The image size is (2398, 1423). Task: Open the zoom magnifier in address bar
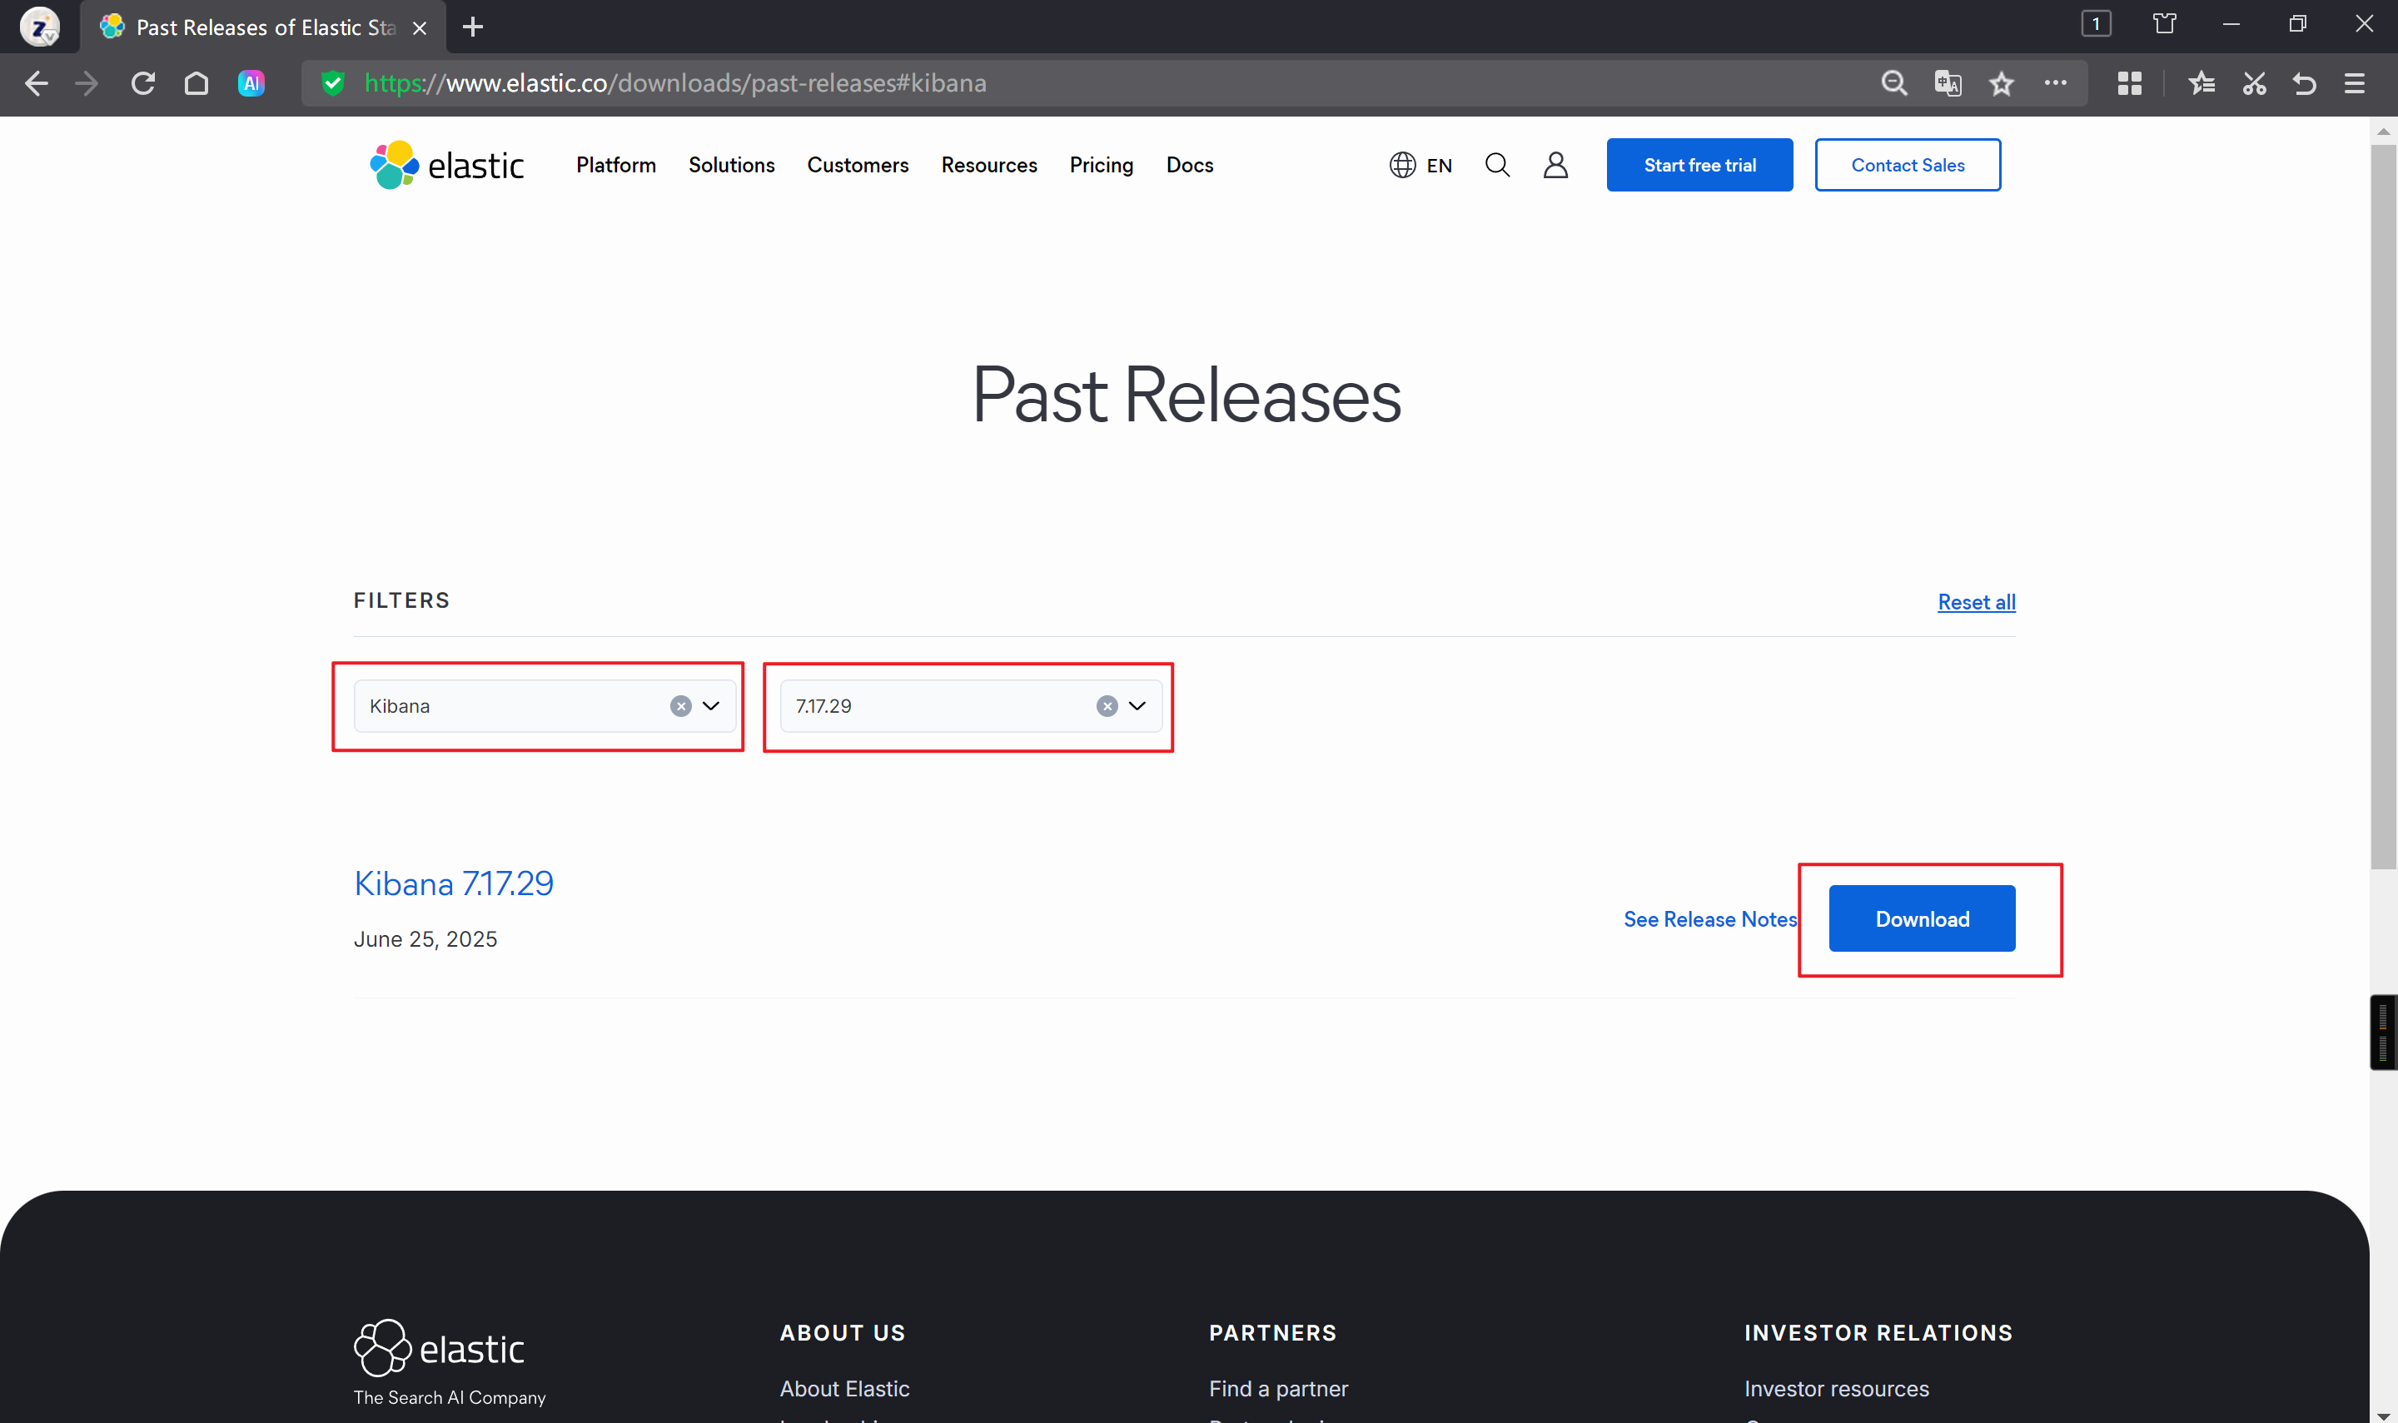coord(1893,83)
